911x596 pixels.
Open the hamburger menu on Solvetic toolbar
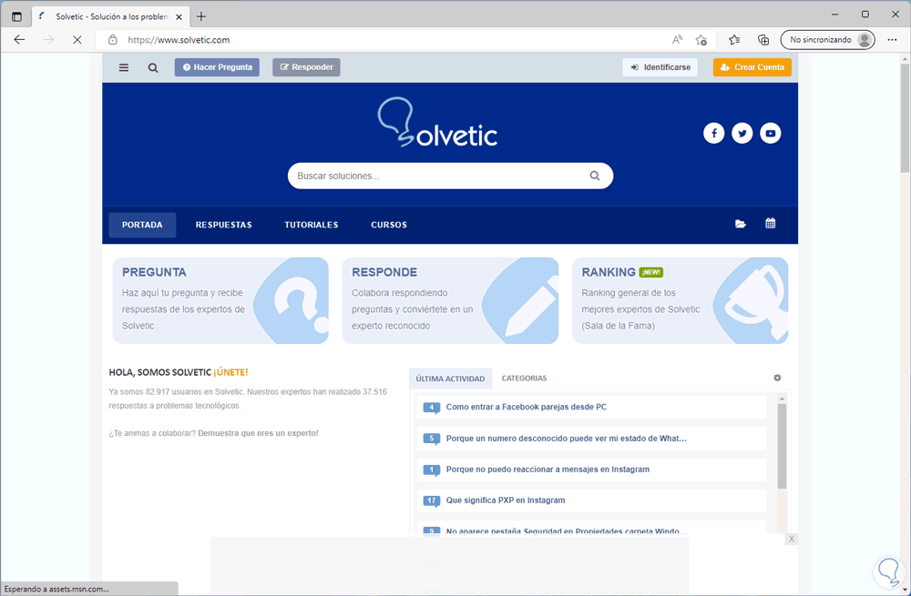124,67
